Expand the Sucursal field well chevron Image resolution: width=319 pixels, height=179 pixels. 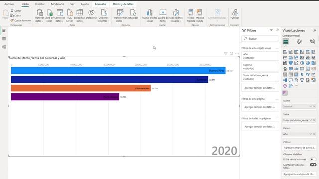311,106
